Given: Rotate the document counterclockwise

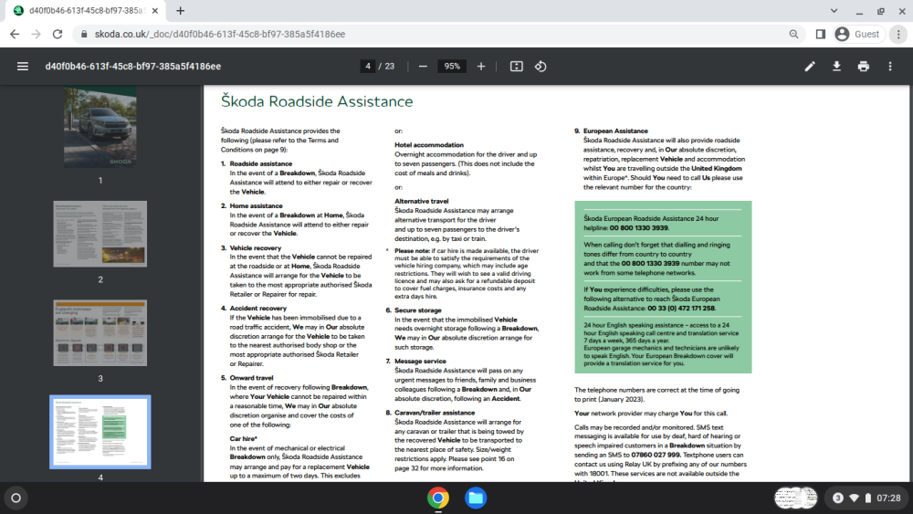Looking at the screenshot, I should click(540, 67).
